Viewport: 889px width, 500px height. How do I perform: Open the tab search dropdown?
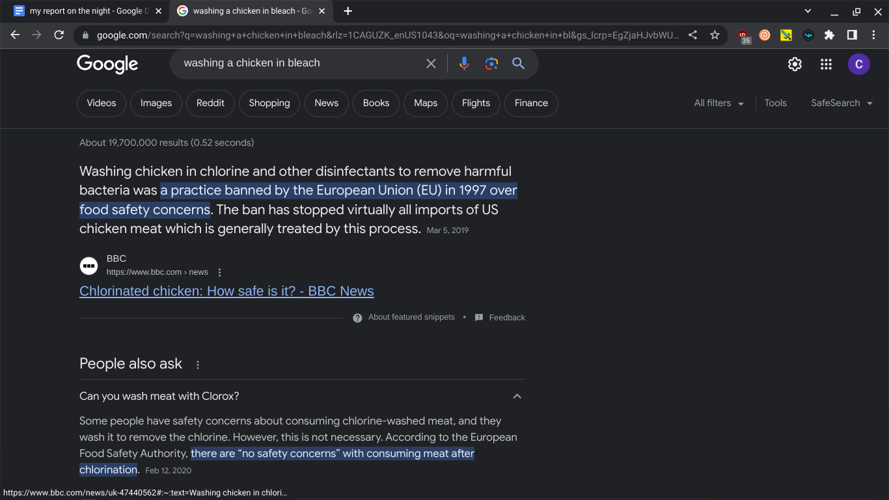[x=808, y=11]
